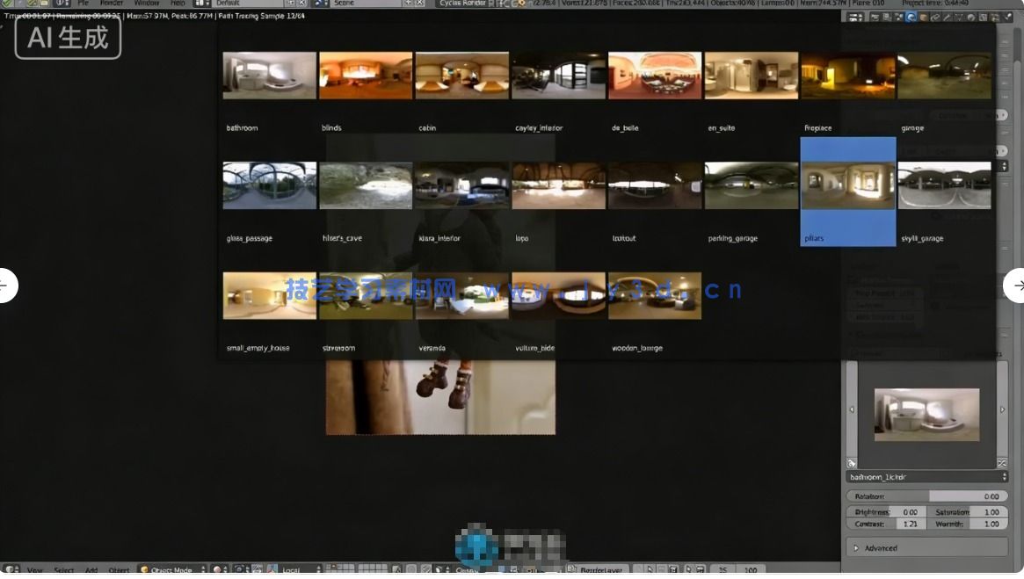Open the Object Mode dropdown
This screenshot has height=579, width=1024.
pyautogui.click(x=172, y=570)
